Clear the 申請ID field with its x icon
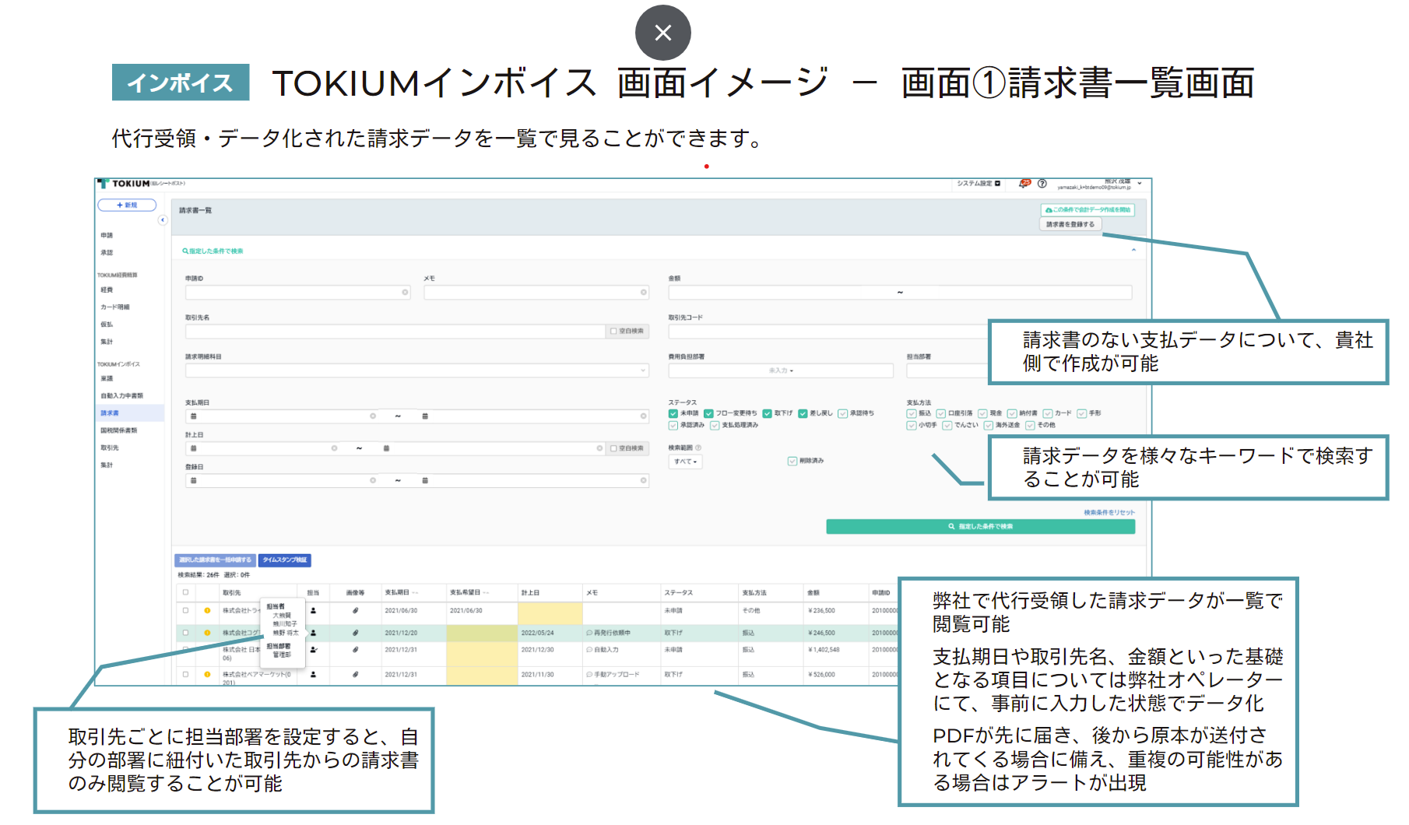The height and width of the screenshot is (825, 1409). click(x=405, y=293)
